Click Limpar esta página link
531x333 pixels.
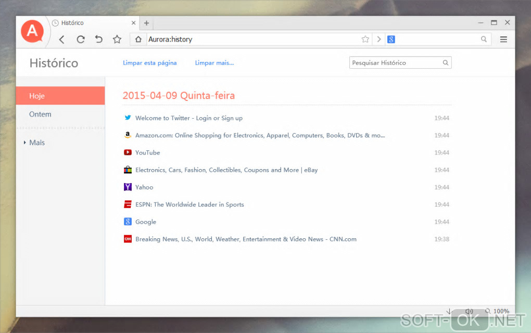pos(150,63)
